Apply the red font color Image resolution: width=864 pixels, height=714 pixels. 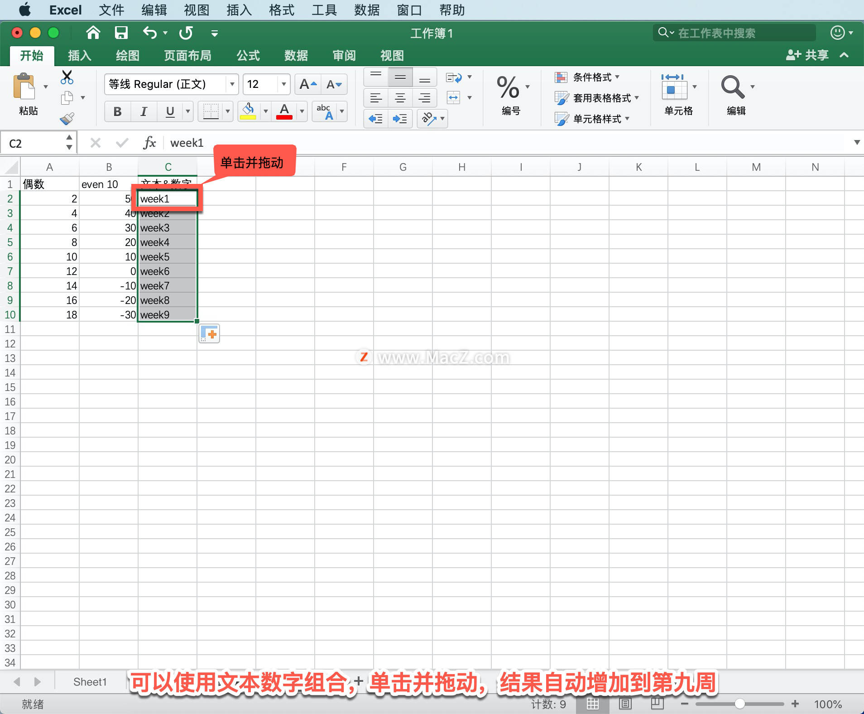[x=283, y=111]
